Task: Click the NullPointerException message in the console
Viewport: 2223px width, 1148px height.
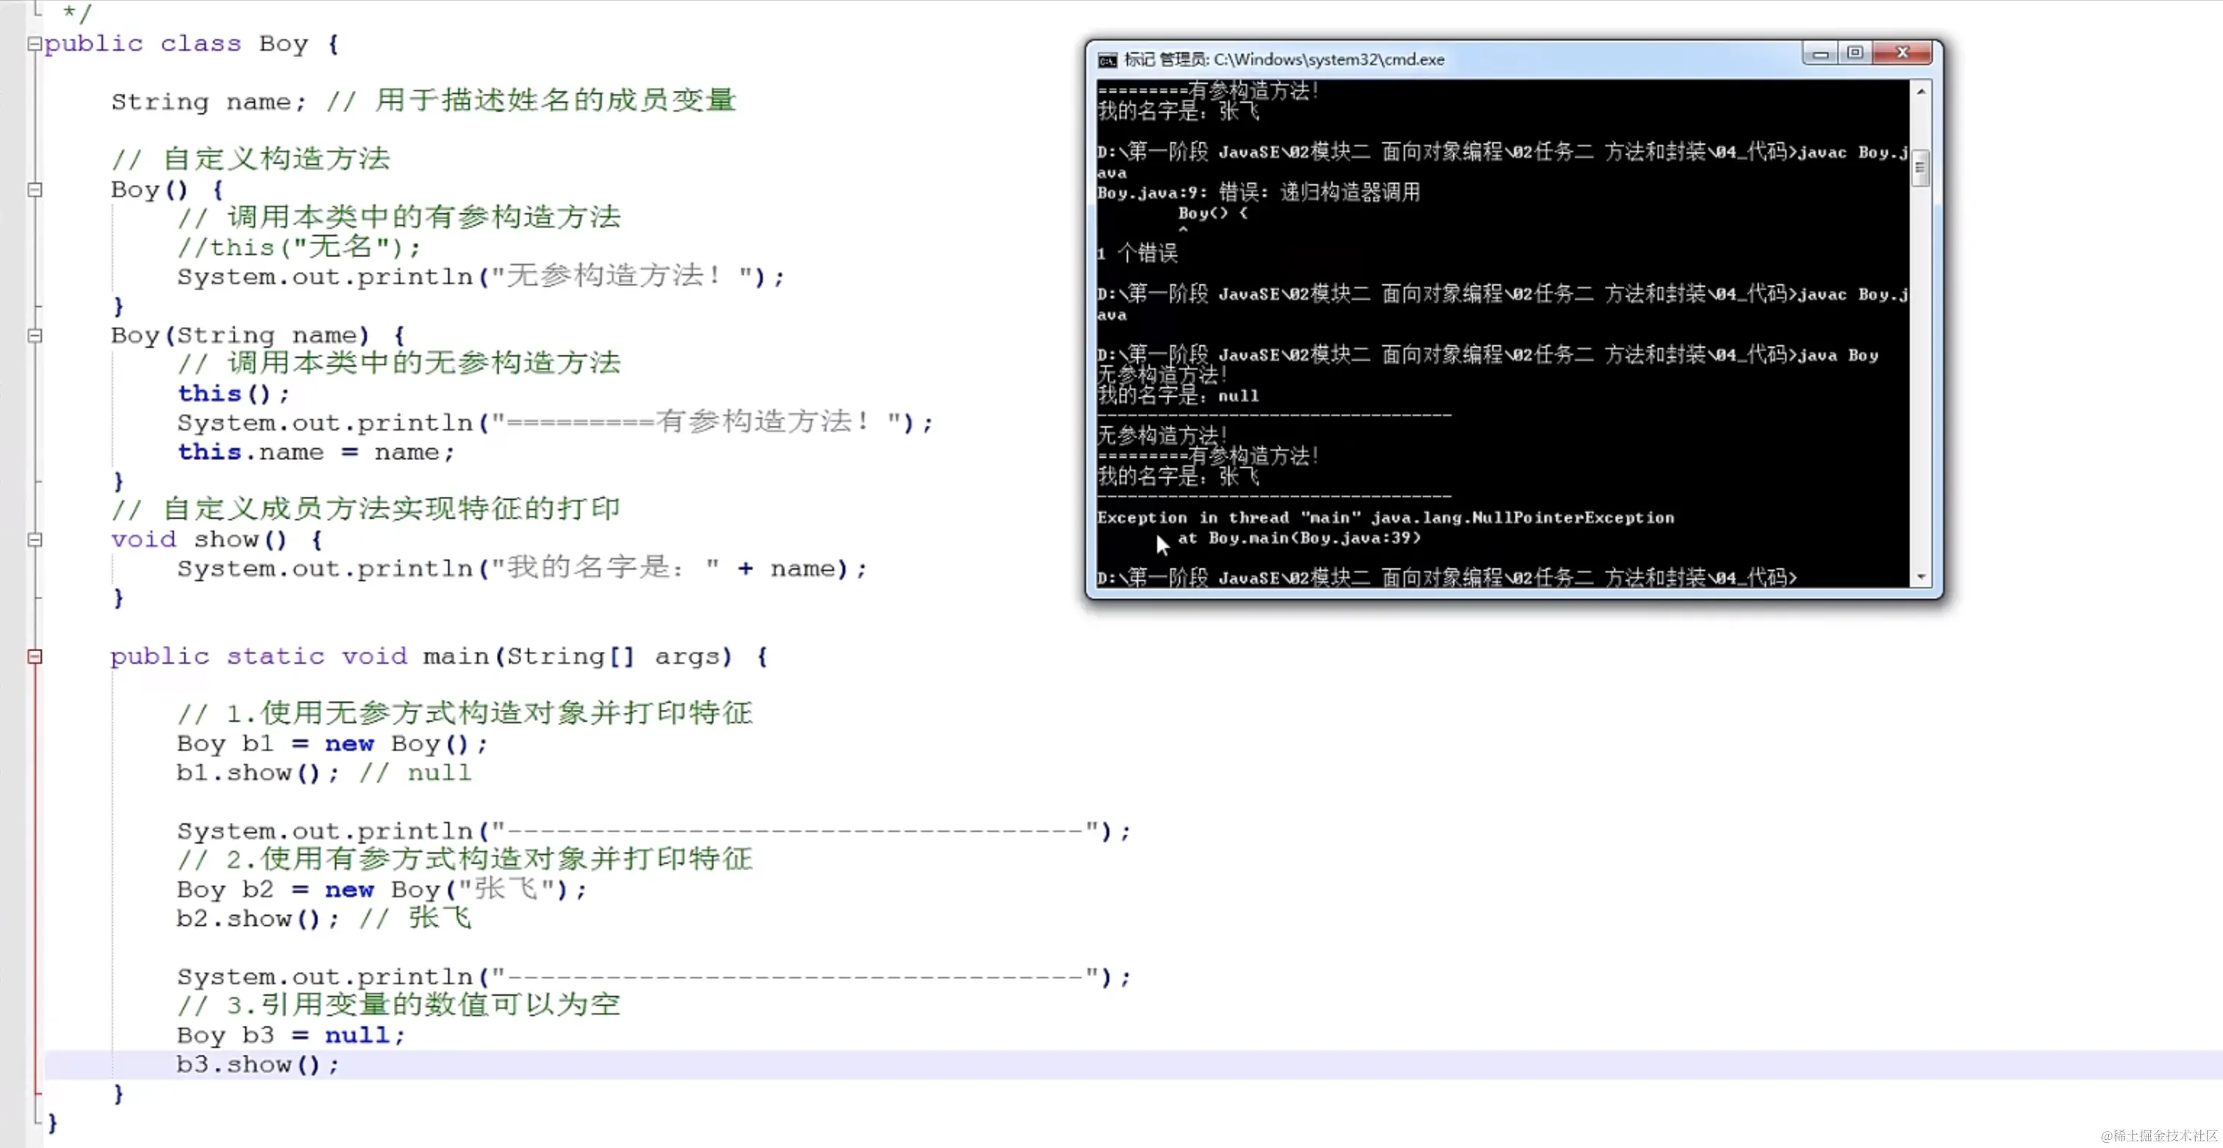Action: 1384,517
